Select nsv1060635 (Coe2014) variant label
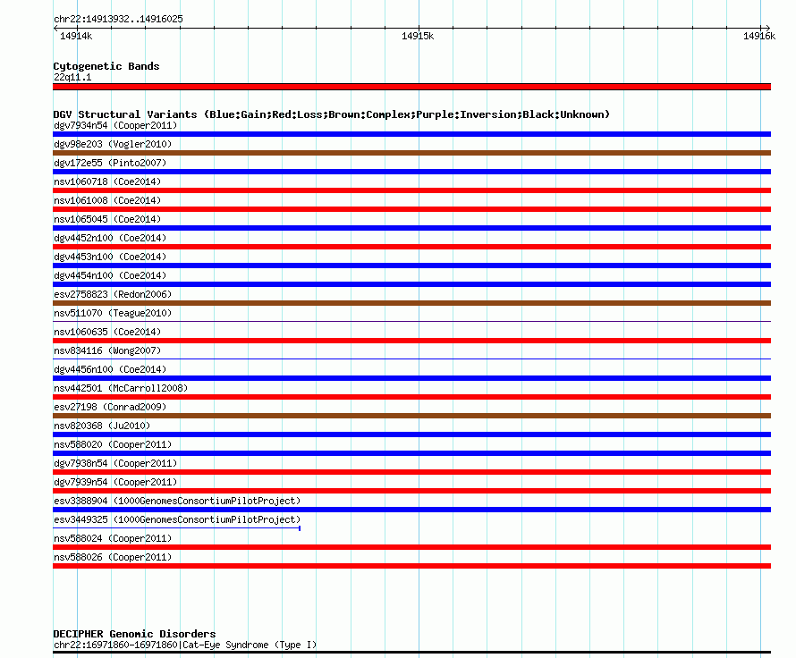Viewport: 796px width, 658px height. point(107,332)
